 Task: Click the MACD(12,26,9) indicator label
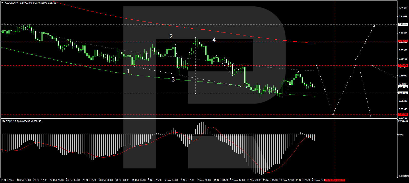(x=10, y=121)
